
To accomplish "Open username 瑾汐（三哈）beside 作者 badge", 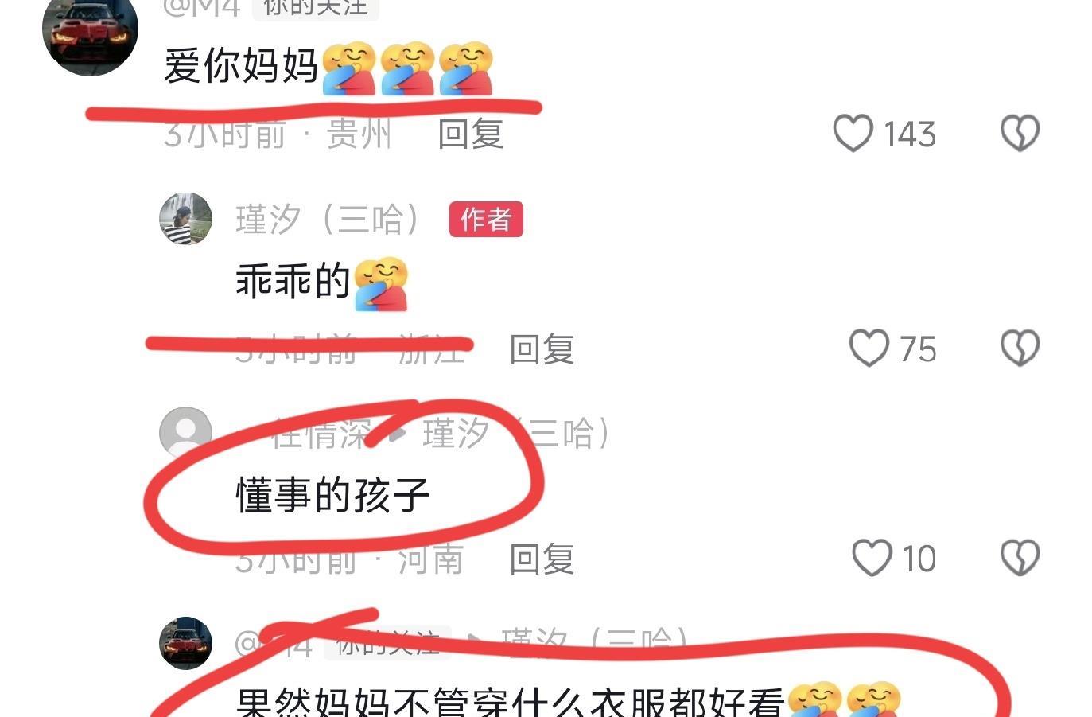I will point(330,220).
